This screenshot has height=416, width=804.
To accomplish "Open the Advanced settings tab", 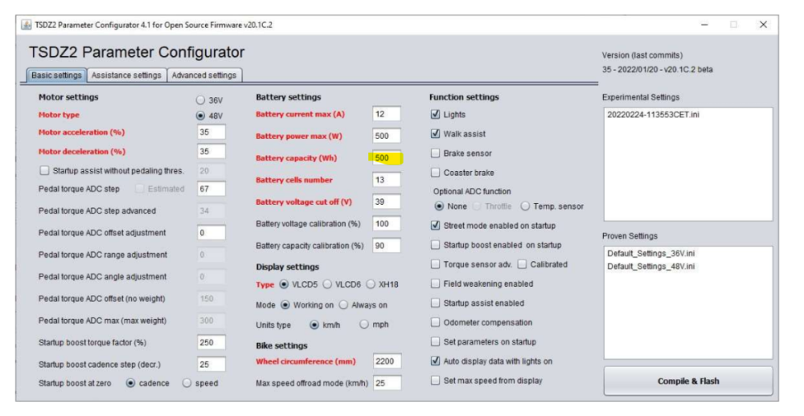I will pos(204,75).
